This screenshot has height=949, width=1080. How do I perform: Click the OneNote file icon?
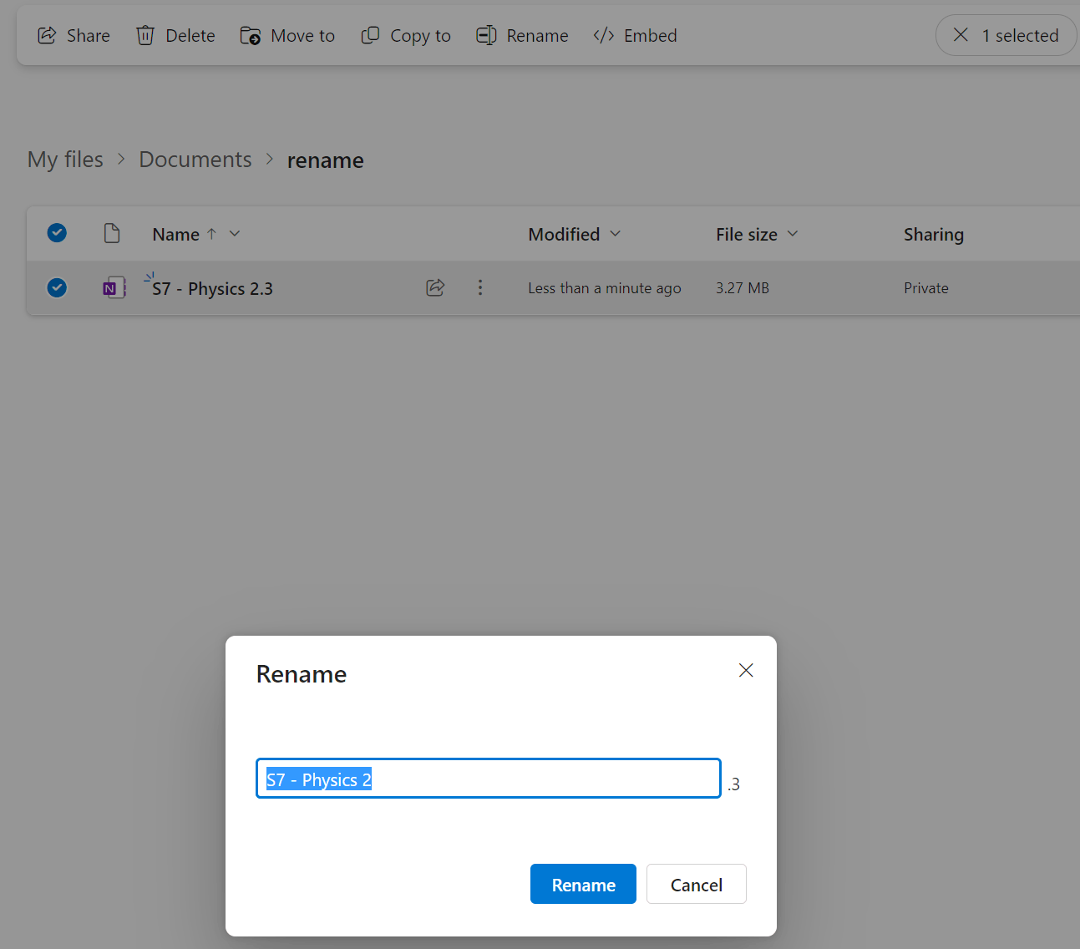[x=114, y=288]
